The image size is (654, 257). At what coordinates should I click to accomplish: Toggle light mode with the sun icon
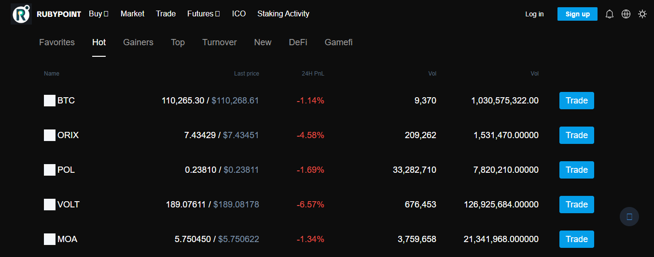pos(642,14)
